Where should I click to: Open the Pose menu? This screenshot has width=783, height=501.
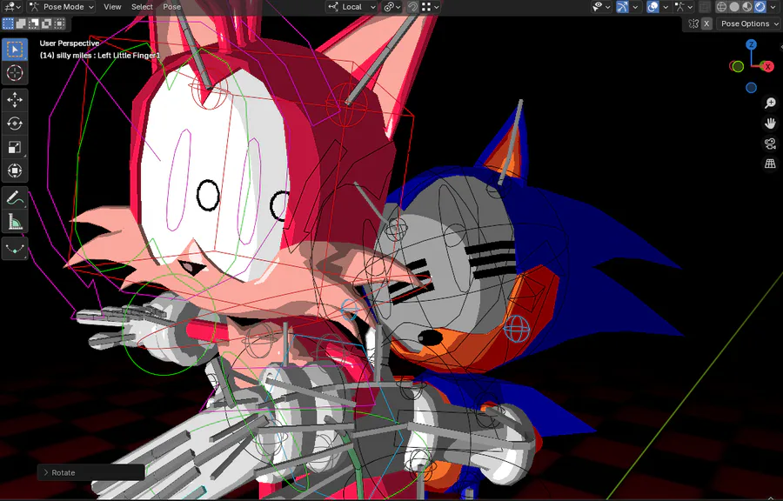coord(171,6)
